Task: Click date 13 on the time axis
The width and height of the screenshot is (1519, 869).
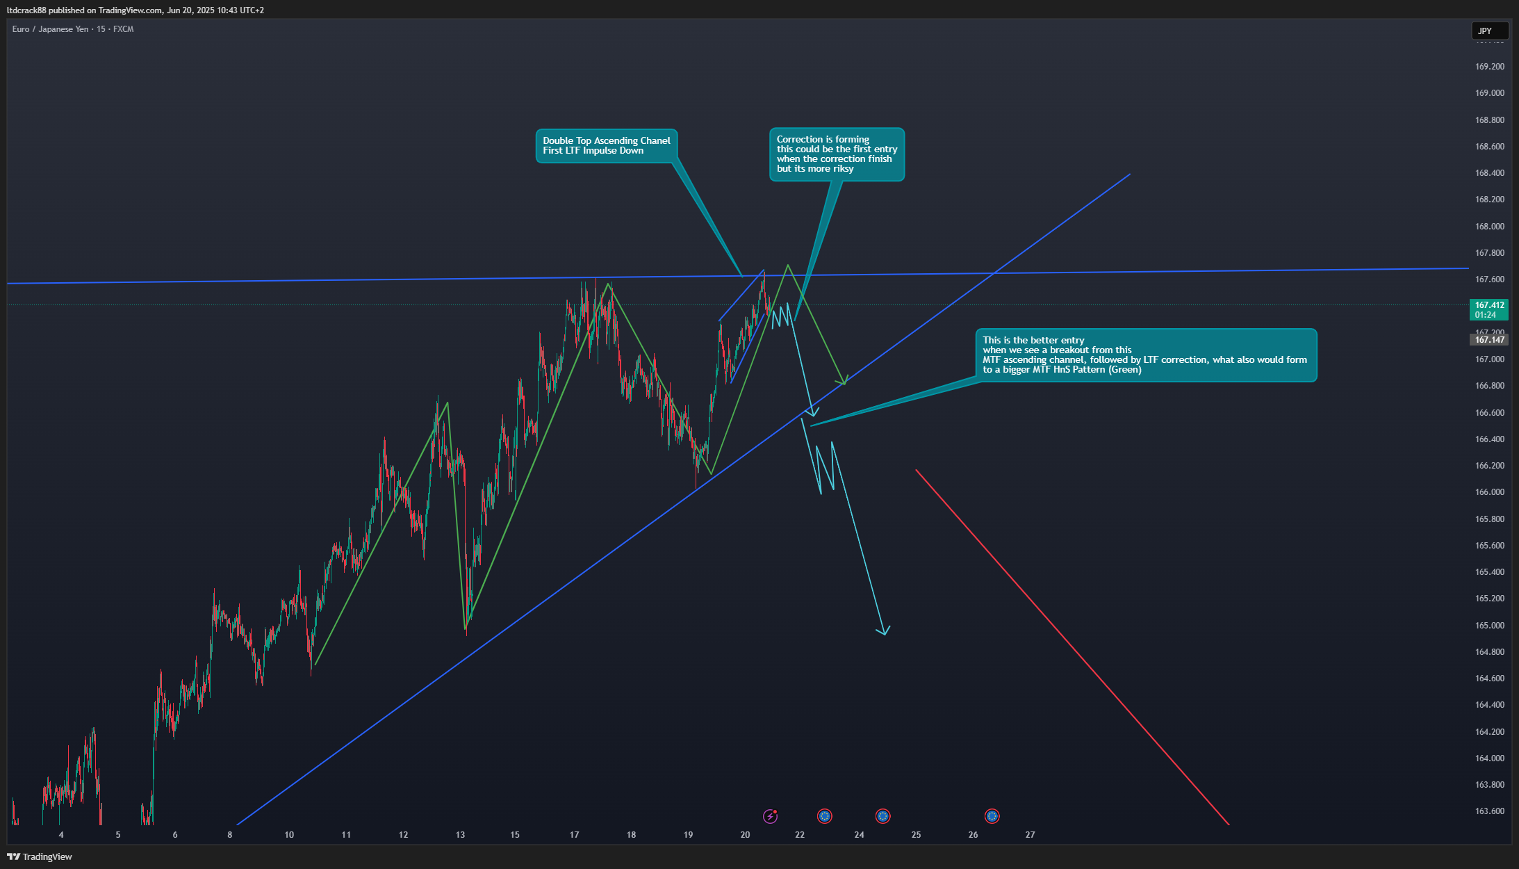Action: [x=460, y=835]
